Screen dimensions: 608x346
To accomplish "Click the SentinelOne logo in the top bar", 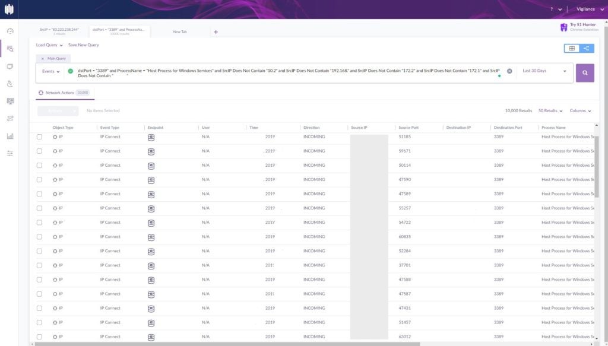I will [x=9, y=8].
